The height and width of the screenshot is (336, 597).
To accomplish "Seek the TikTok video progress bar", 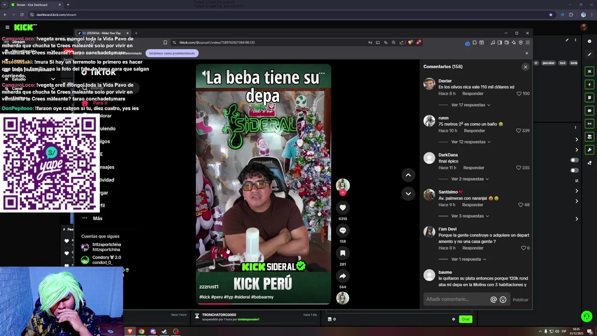I will tap(264, 304).
